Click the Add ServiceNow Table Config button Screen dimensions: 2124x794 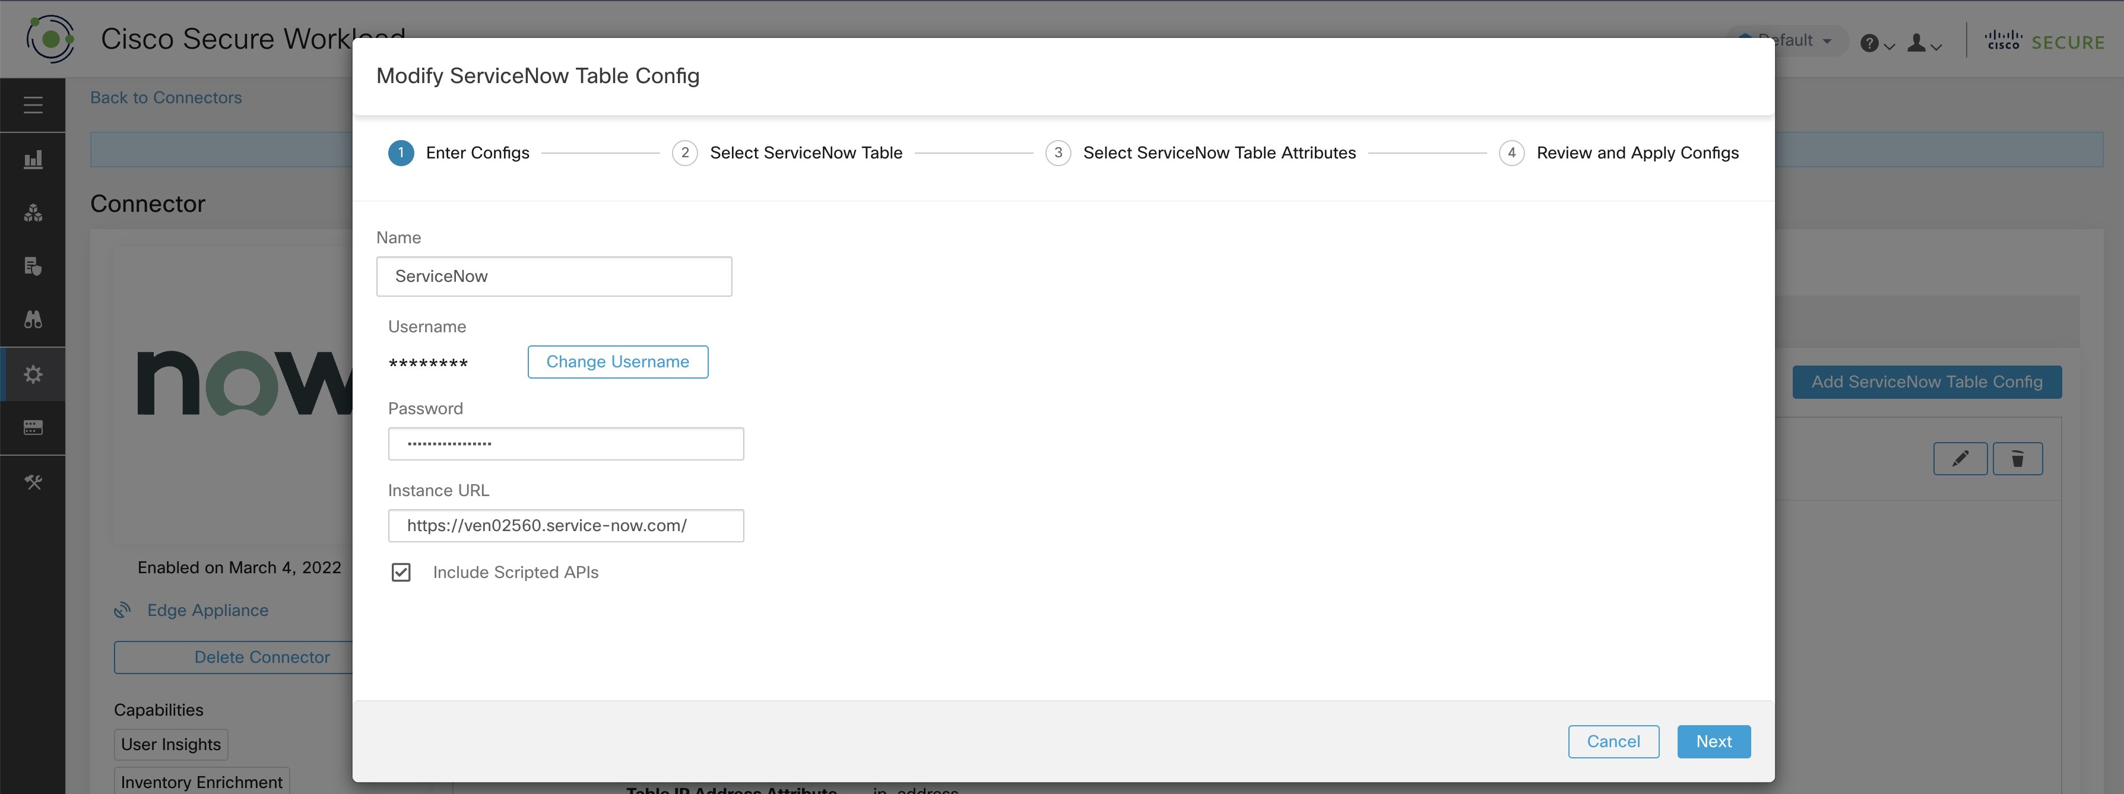[x=1926, y=381]
